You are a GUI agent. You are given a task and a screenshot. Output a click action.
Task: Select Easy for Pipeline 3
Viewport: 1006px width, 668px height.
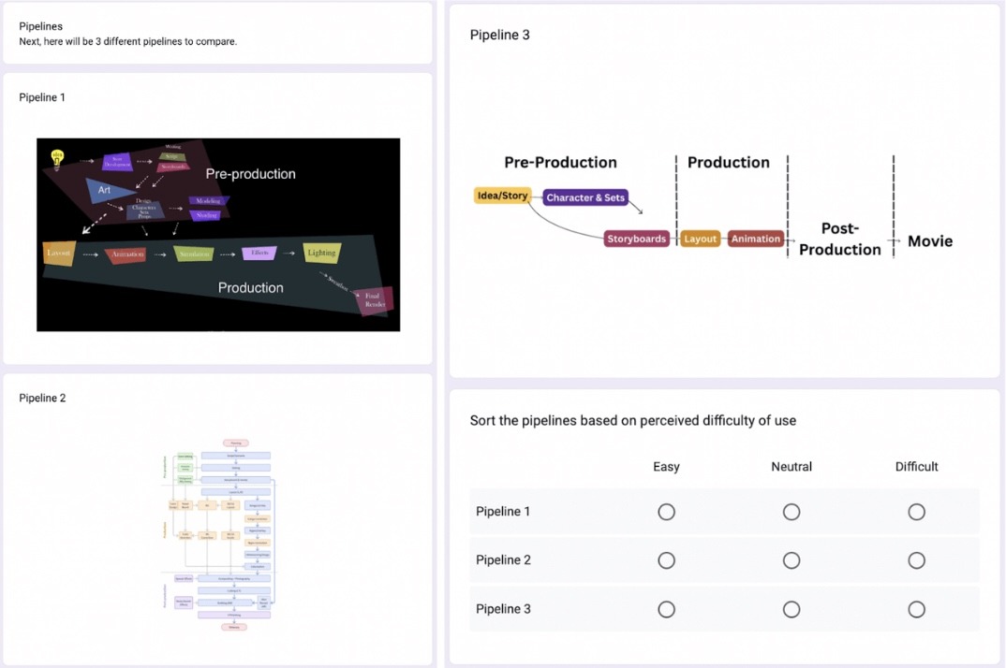pos(666,609)
